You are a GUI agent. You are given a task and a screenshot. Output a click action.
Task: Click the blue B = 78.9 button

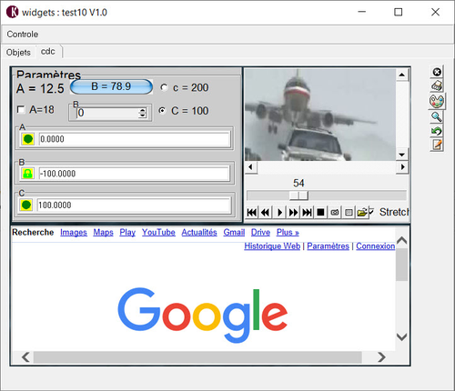tap(111, 87)
